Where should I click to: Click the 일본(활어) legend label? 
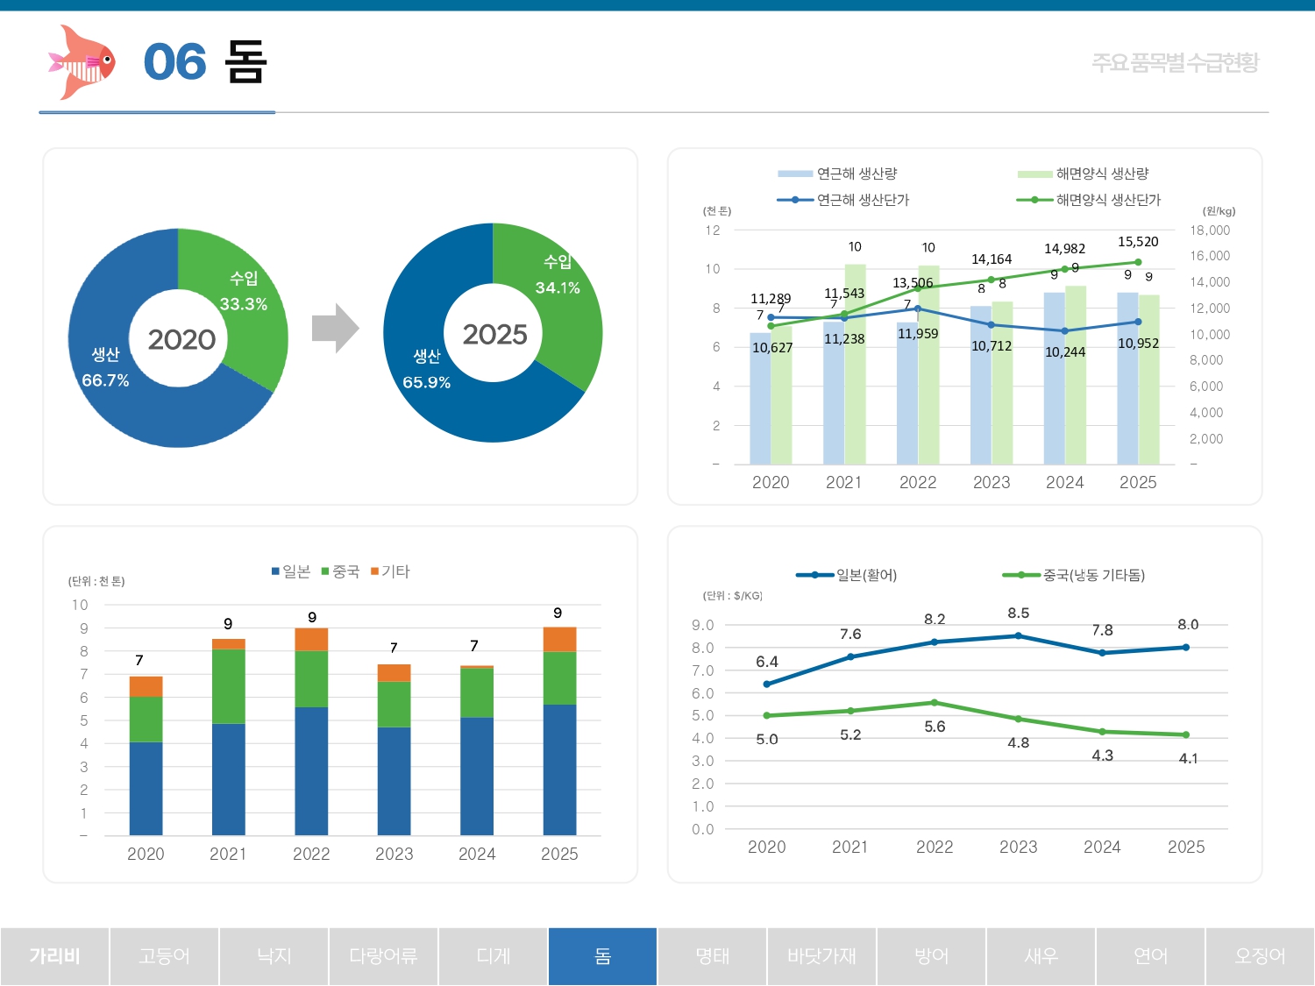click(x=866, y=575)
